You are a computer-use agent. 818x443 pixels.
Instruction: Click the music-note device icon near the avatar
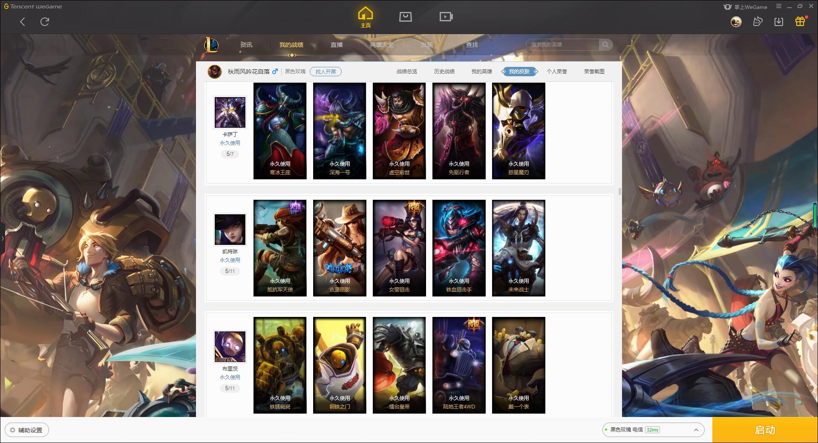[x=758, y=21]
